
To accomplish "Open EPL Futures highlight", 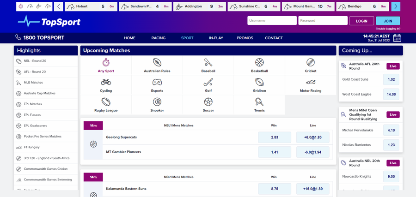I will point(46,115).
